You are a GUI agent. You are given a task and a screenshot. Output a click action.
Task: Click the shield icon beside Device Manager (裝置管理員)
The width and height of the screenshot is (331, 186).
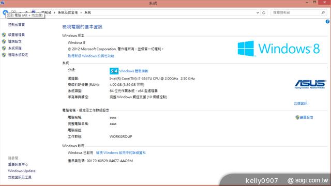(4, 35)
